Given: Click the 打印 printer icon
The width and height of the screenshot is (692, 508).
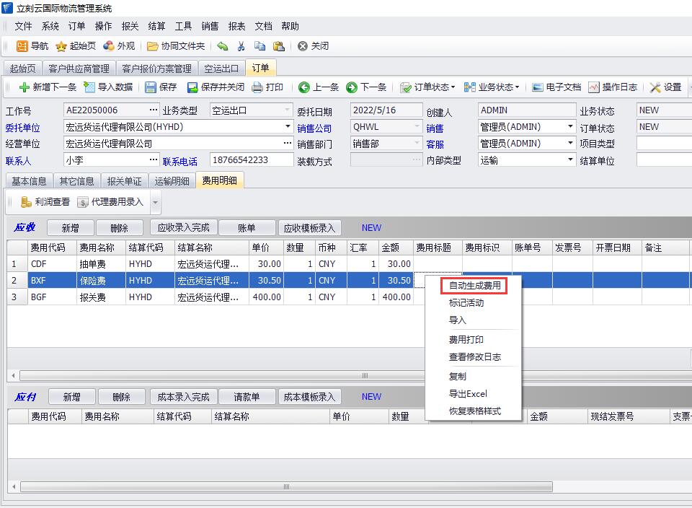Looking at the screenshot, I should tap(257, 87).
